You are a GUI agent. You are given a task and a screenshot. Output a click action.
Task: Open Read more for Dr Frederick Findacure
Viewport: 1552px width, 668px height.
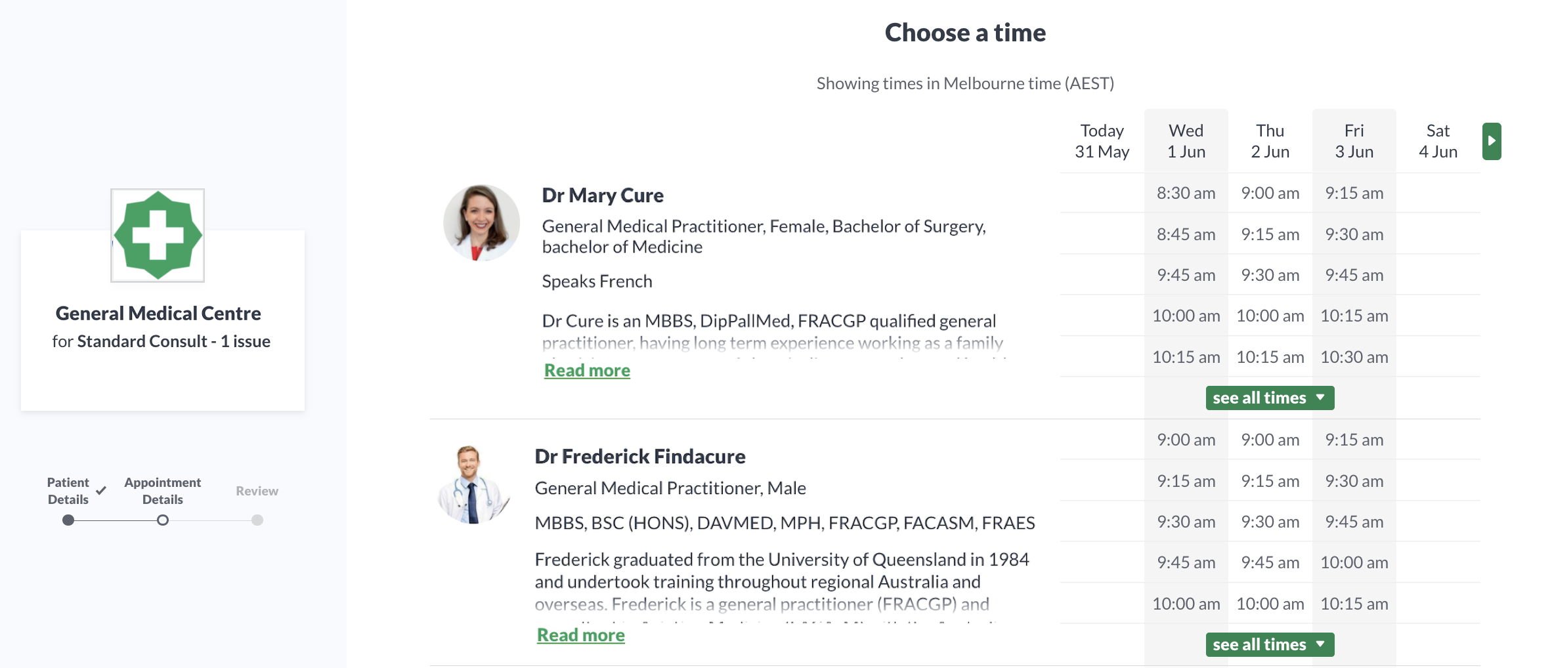coord(580,635)
